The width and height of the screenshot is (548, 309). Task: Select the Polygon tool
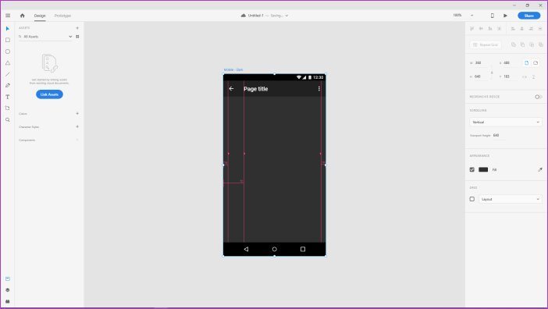tap(8, 63)
